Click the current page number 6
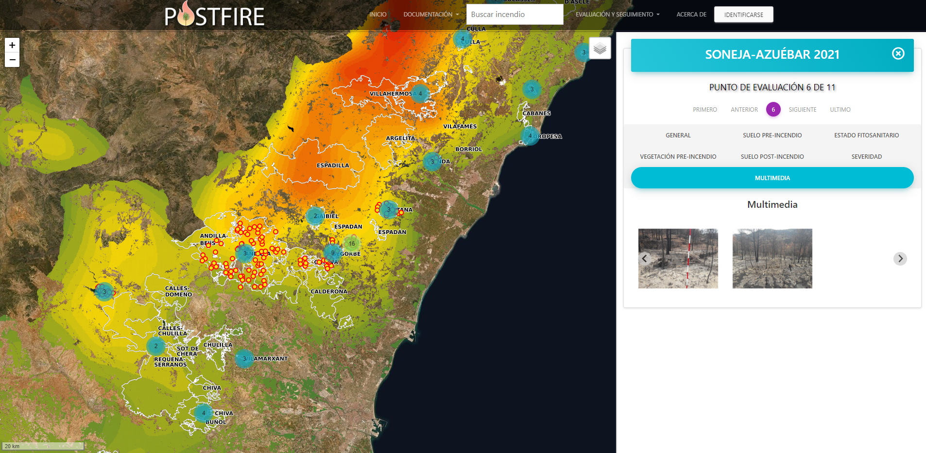This screenshot has height=453, width=926. click(773, 110)
